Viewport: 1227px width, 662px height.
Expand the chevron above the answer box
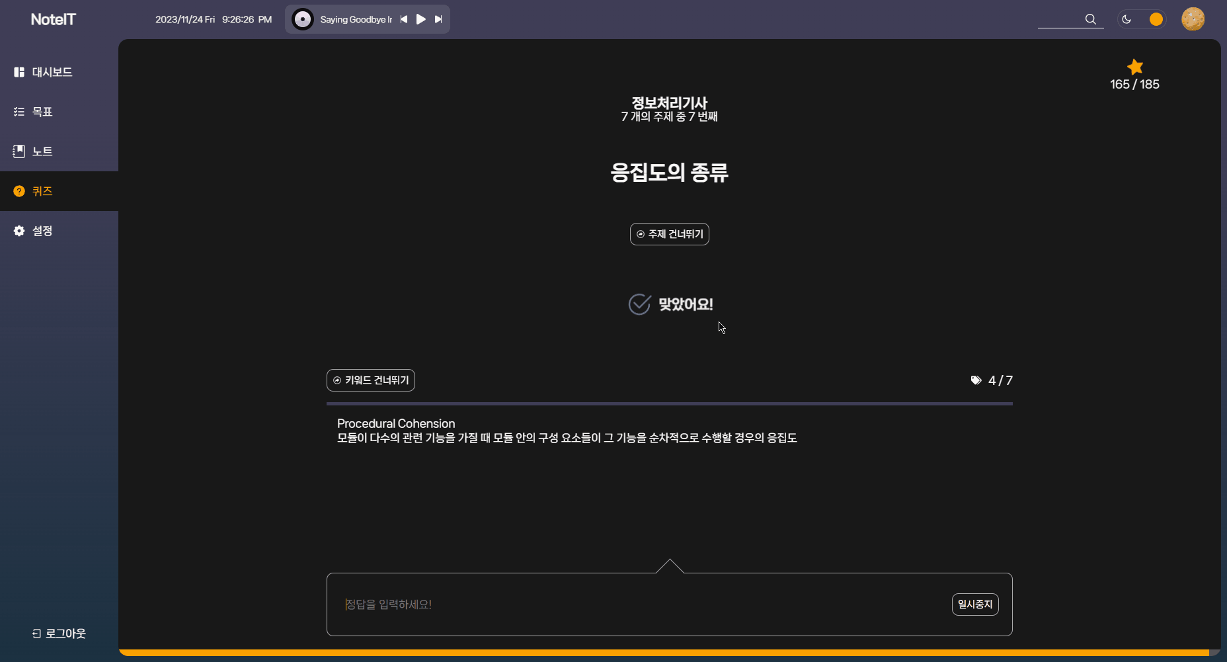tap(669, 565)
